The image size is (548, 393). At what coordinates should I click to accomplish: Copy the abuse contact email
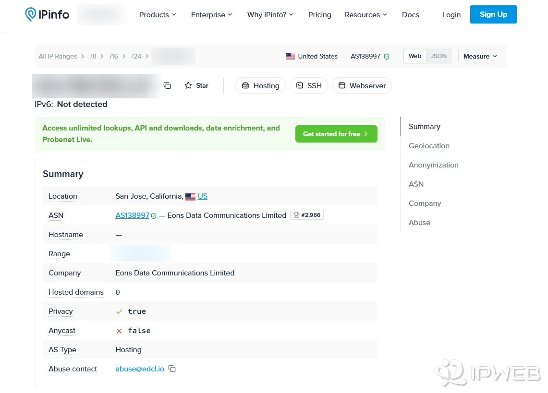pyautogui.click(x=172, y=369)
